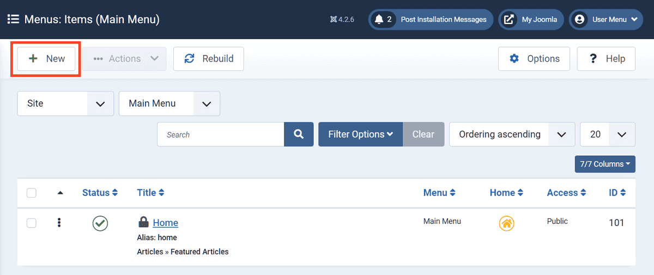
Task: Open Post Installation Messages
Action: [x=431, y=20]
